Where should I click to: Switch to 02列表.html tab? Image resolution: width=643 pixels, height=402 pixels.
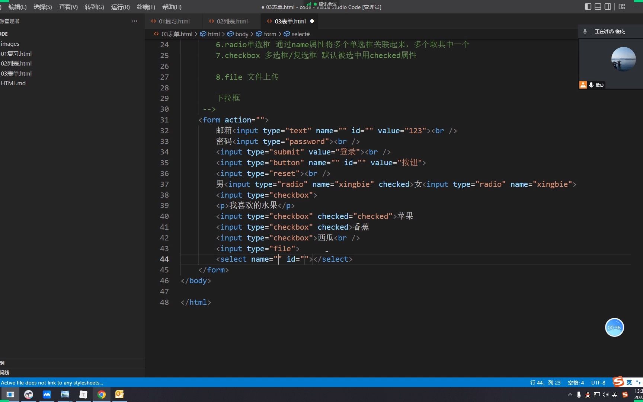[232, 21]
